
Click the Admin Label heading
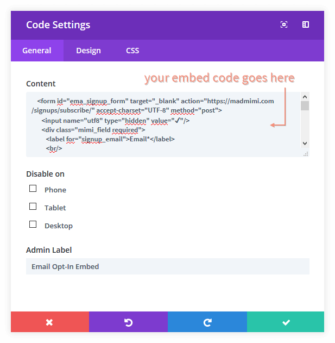pos(49,250)
